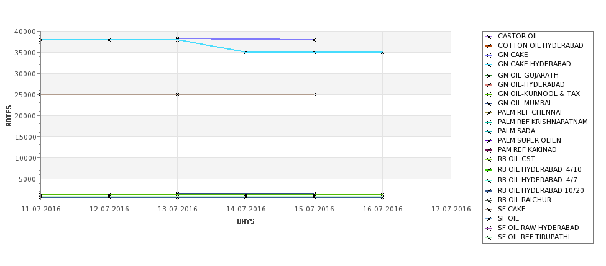The image size is (606, 266).
Task: Click the 12-07-2016 point on 38000 line
Action: (109, 40)
